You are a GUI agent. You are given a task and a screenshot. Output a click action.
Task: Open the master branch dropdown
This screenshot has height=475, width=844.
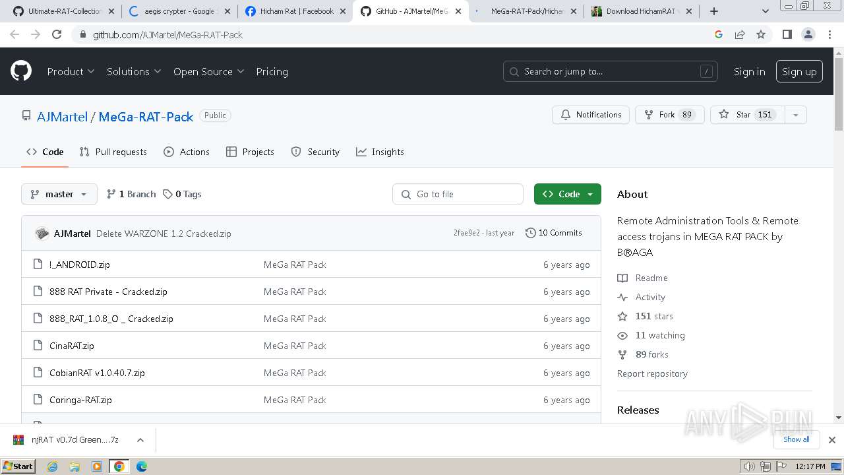click(x=59, y=194)
